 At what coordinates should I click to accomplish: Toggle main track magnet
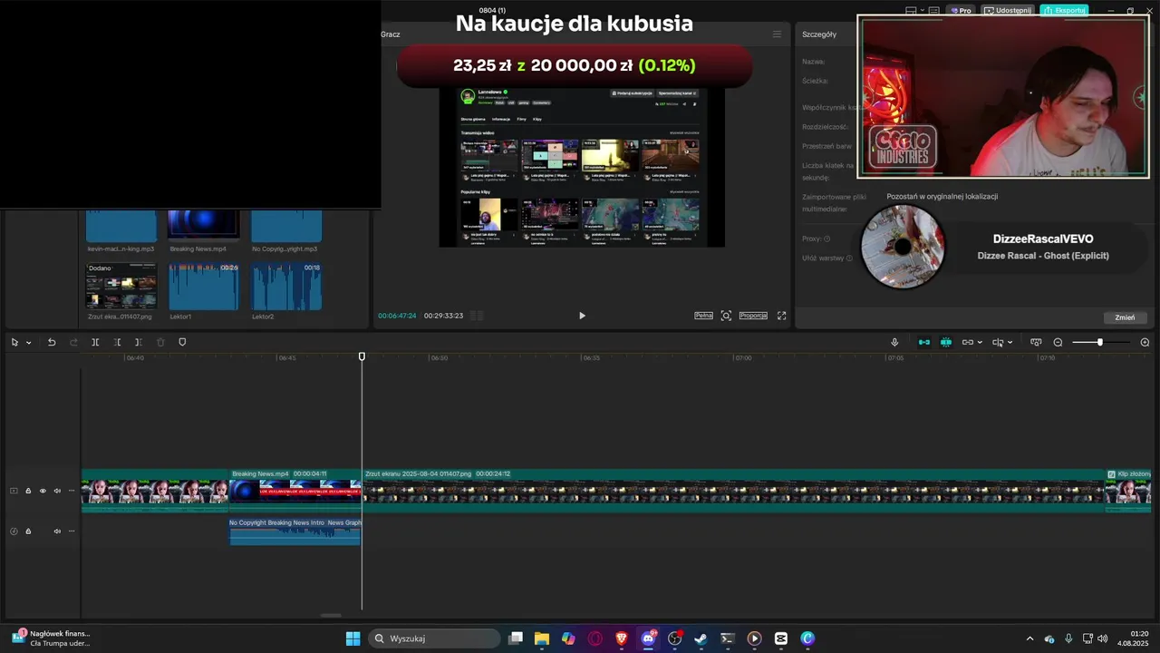click(x=924, y=342)
